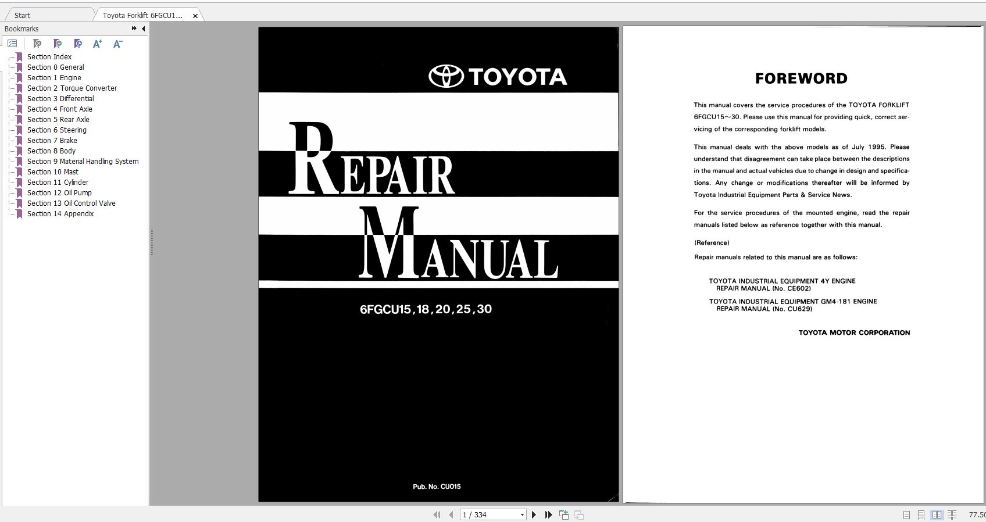Image resolution: width=986 pixels, height=522 pixels.
Task: Switch to continuous page layout
Action: (921, 514)
